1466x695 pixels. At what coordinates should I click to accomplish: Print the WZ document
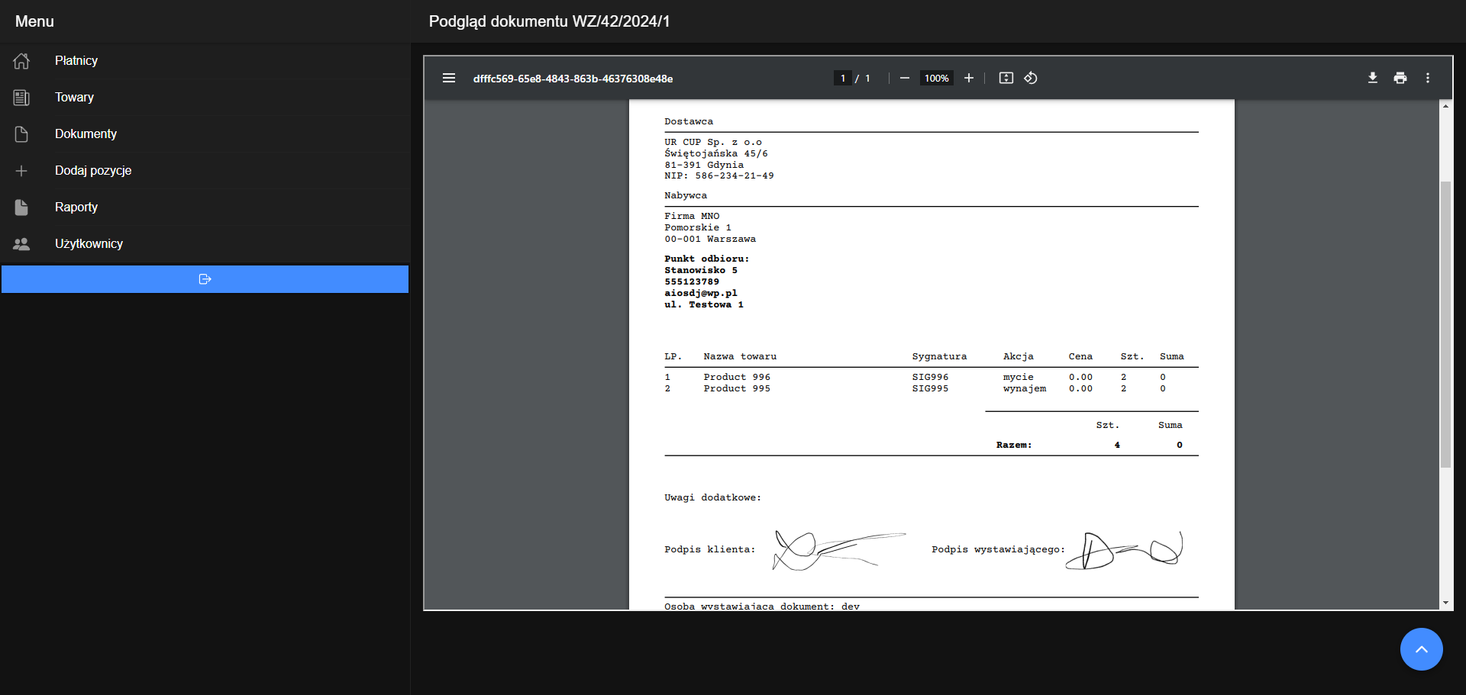click(1400, 78)
